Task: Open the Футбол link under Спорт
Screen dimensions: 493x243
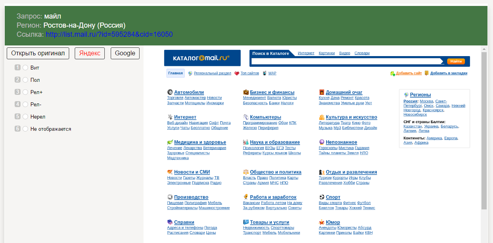Action: (365, 203)
